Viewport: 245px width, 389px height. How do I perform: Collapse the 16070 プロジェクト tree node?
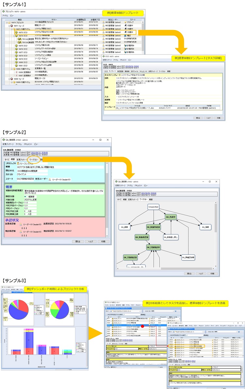pos(7,23)
